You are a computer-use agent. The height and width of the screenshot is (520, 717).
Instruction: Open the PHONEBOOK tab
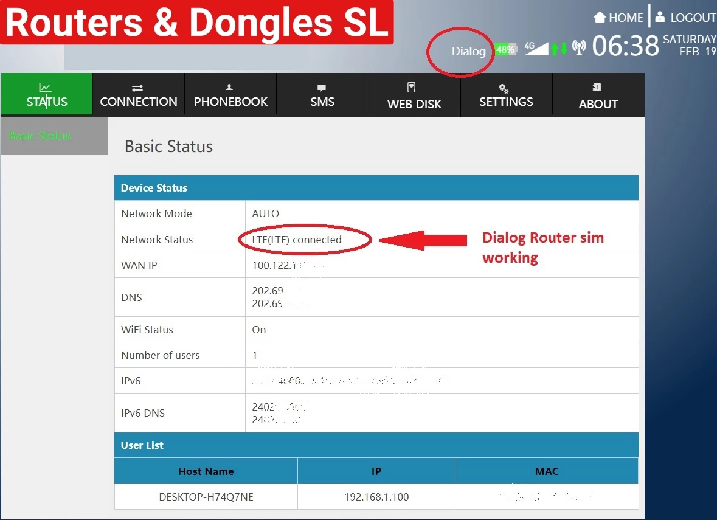click(230, 94)
